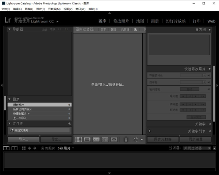Open 编辑(E) menu
This screenshot has width=219, height=175.
[17, 9]
